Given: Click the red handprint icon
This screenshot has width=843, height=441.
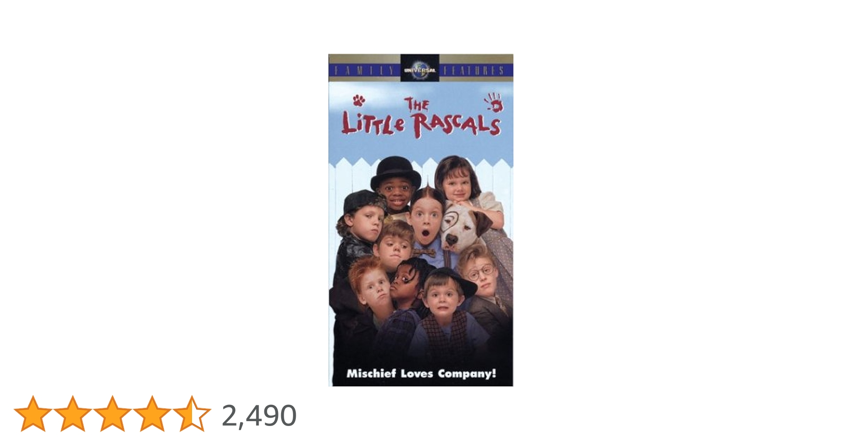Looking at the screenshot, I should coord(494,103).
